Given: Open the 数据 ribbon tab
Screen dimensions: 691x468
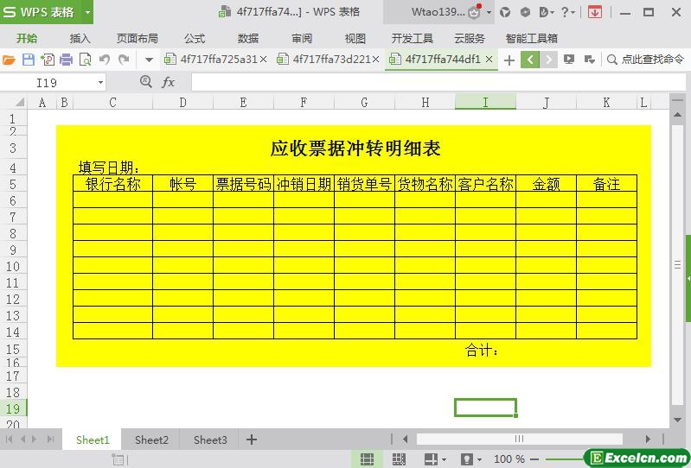Looking at the screenshot, I should (248, 39).
